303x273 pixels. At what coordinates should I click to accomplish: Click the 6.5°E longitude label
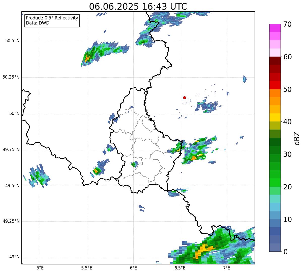pyautogui.click(x=180, y=268)
